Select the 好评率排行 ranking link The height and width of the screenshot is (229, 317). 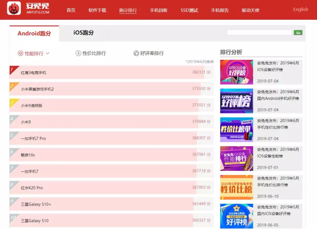[x=152, y=53]
